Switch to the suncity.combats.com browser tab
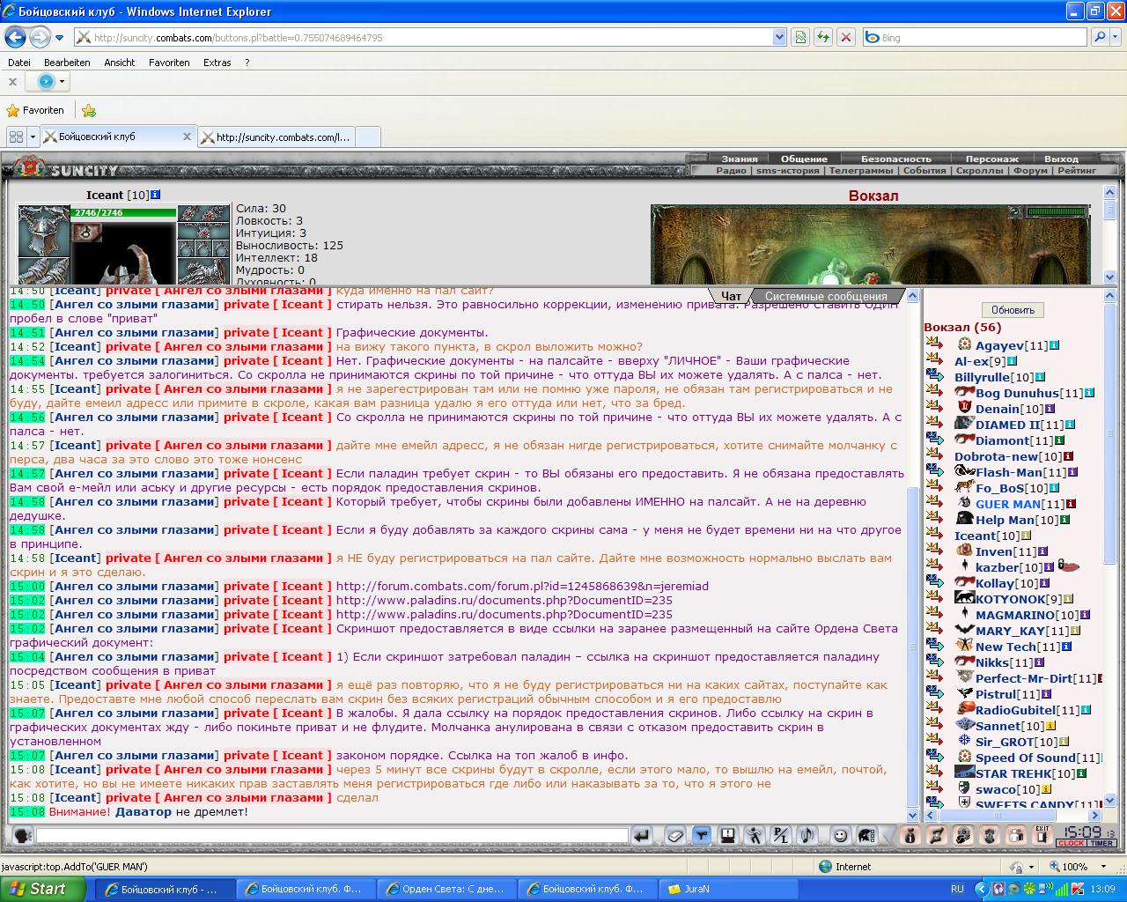 pyautogui.click(x=278, y=137)
